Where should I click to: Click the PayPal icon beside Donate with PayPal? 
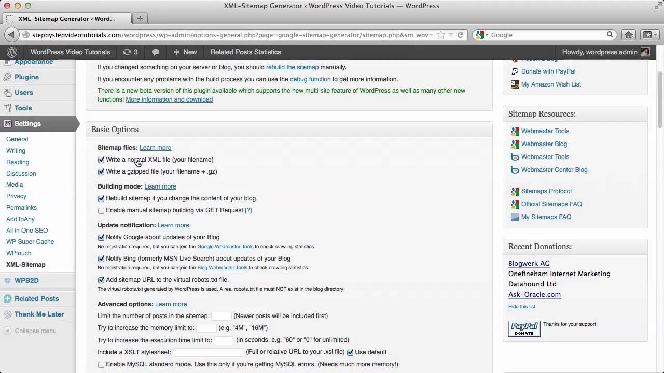(515, 71)
